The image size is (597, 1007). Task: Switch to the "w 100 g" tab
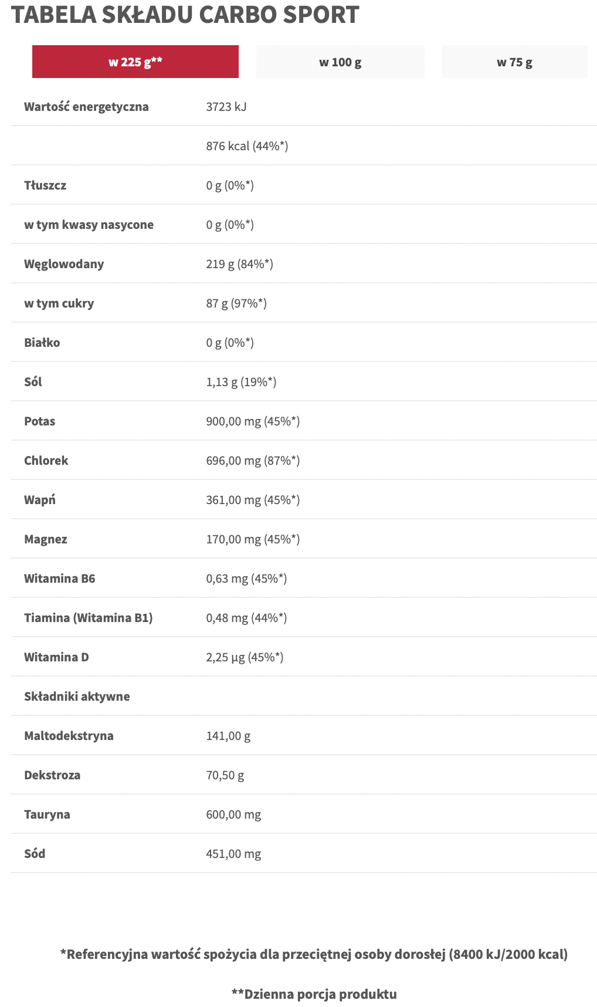click(x=340, y=62)
